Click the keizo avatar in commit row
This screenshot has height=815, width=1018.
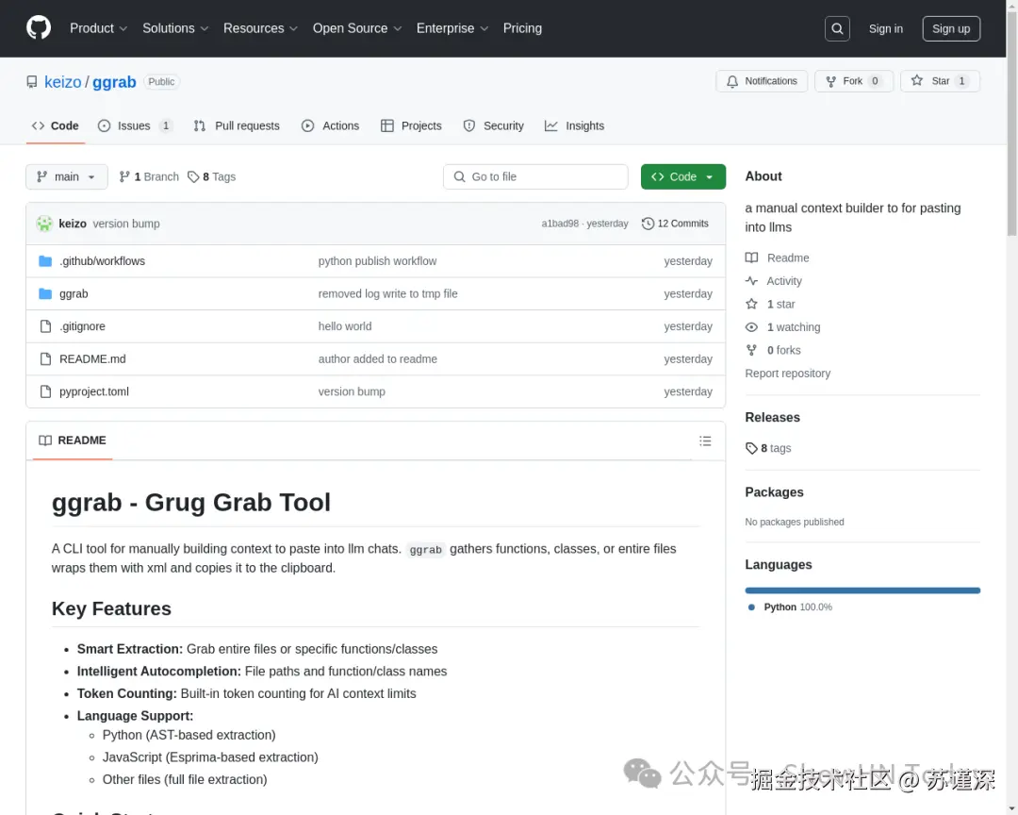(x=44, y=224)
